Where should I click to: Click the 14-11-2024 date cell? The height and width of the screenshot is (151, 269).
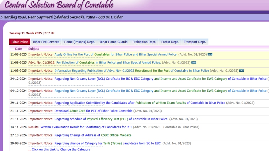18,127
